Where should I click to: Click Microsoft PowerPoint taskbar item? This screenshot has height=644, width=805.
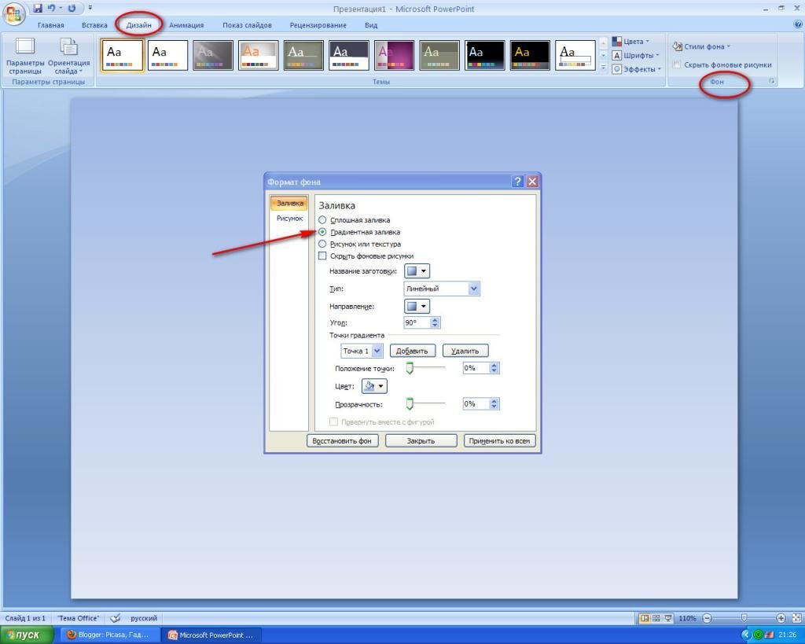[211, 635]
